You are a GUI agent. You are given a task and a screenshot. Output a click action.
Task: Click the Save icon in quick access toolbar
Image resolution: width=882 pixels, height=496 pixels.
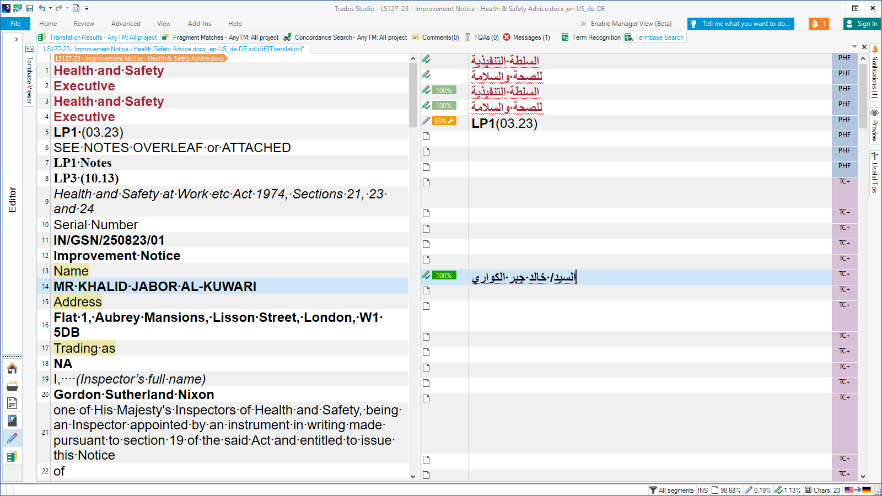point(30,8)
